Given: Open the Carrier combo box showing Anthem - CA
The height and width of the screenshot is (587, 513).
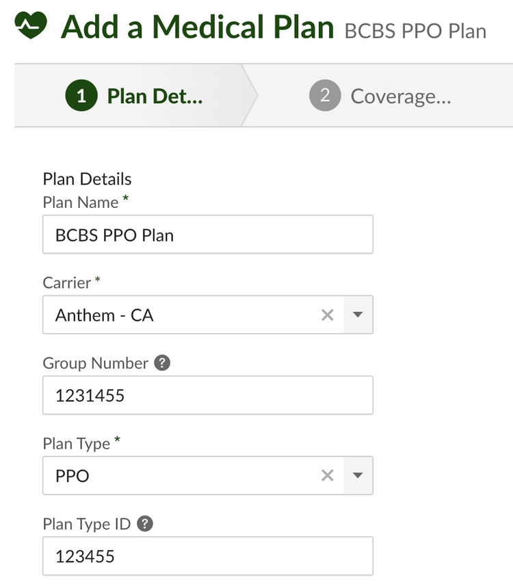Looking at the screenshot, I should point(208,315).
